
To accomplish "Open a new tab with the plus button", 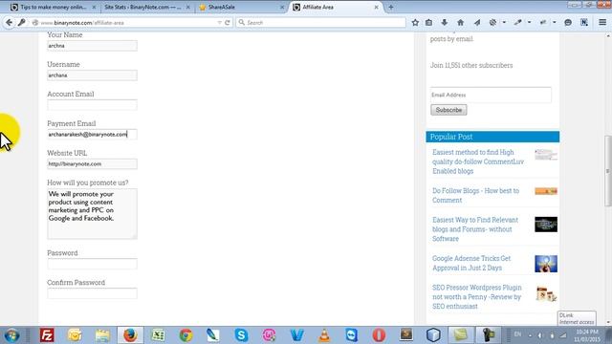I will coord(391,7).
